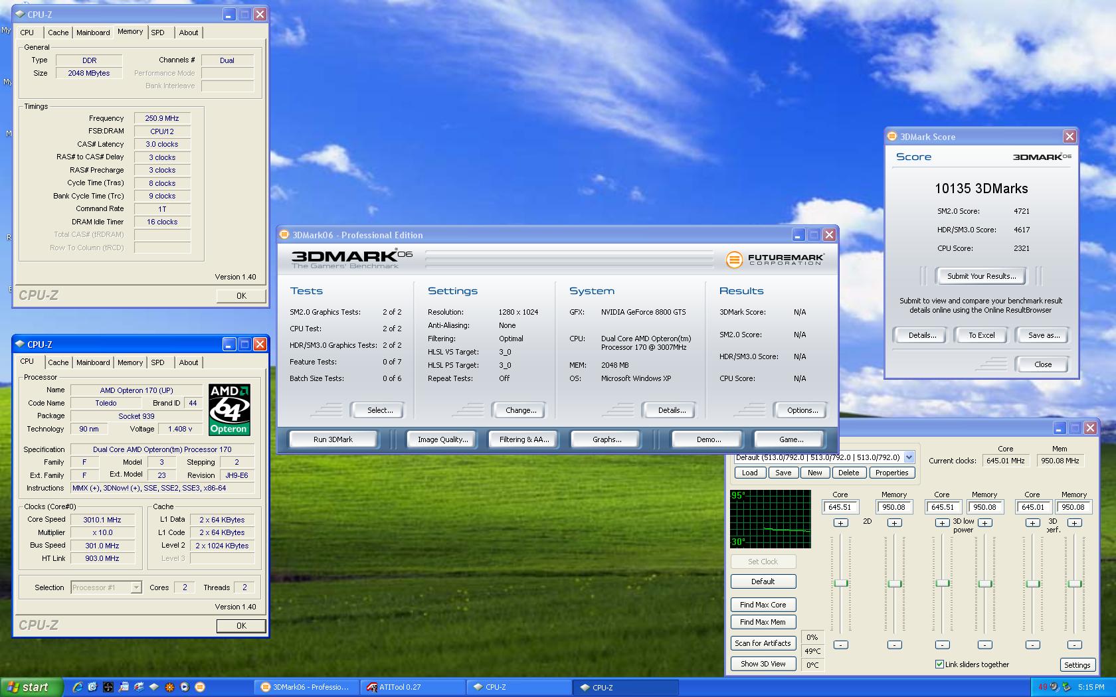Click Scan for Artifacts button
Screen dimensions: 1116x697
(763, 643)
